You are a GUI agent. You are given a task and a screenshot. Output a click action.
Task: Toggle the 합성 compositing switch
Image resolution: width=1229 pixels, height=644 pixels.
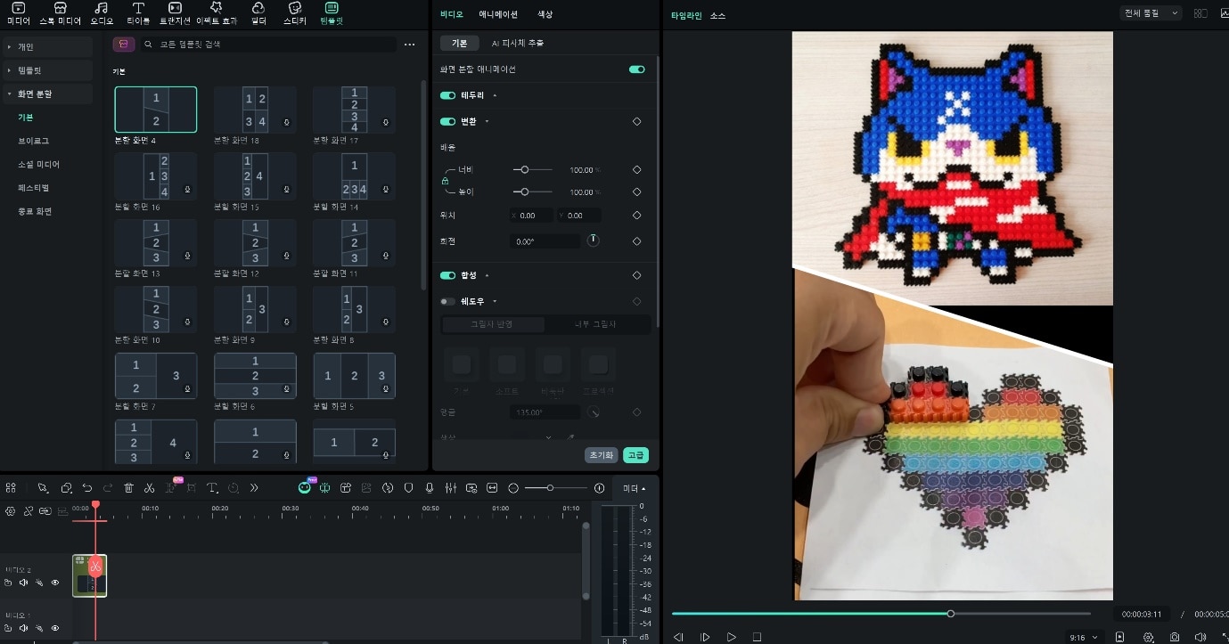point(447,275)
